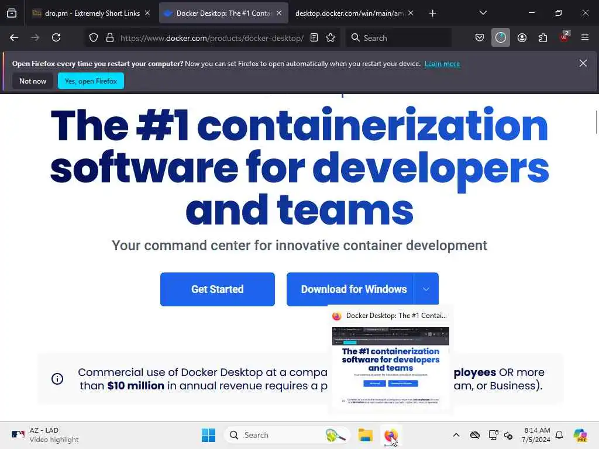
Task: Go back to the previous page
Action: [x=14, y=38]
